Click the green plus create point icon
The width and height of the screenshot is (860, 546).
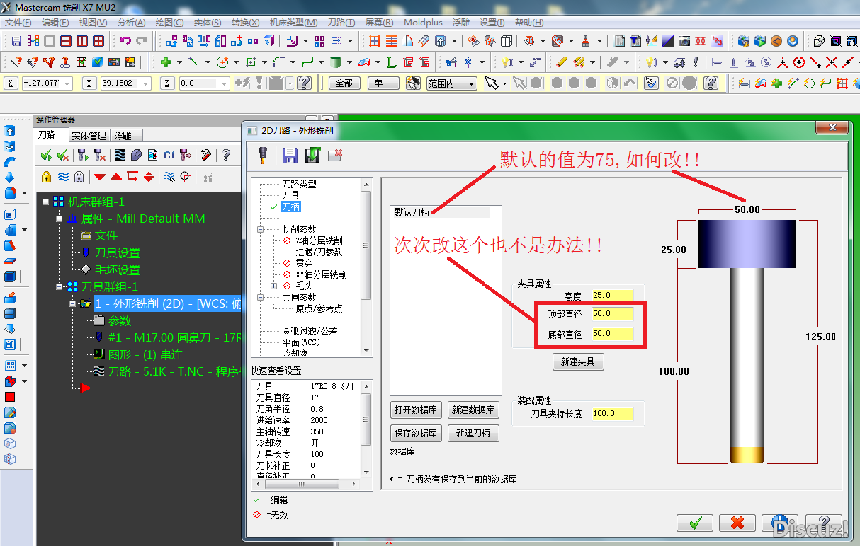coord(166,62)
